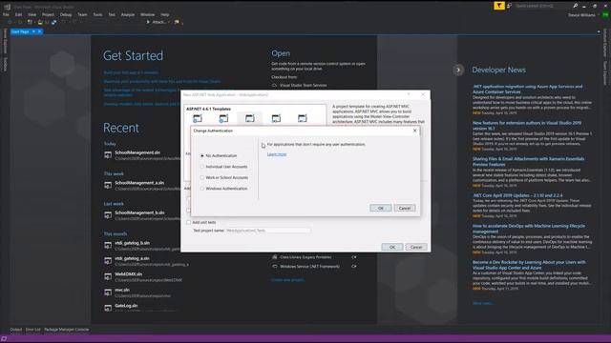The image size is (611, 343).
Task: Click the send feedback icon
Action: [x=509, y=6]
